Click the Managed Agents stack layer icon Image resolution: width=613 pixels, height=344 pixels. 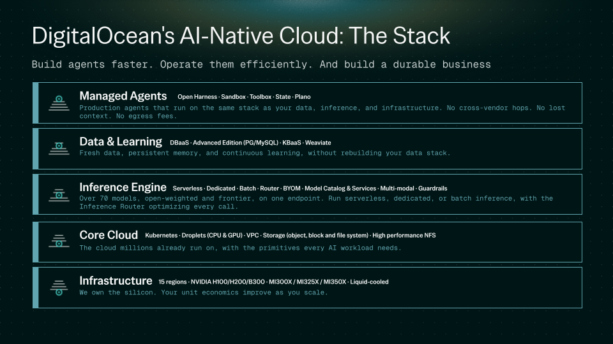point(59,103)
